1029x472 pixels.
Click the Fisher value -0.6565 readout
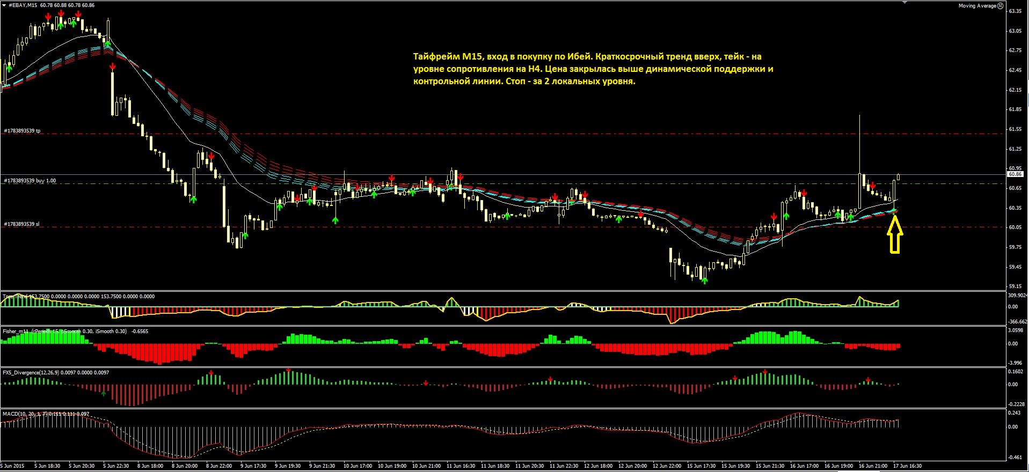coord(140,331)
